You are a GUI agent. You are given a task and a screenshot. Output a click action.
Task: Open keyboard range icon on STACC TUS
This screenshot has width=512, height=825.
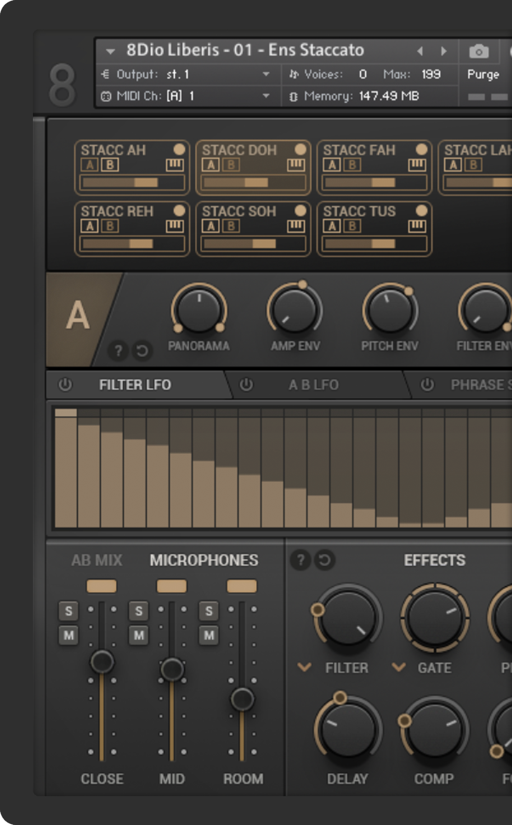[417, 226]
